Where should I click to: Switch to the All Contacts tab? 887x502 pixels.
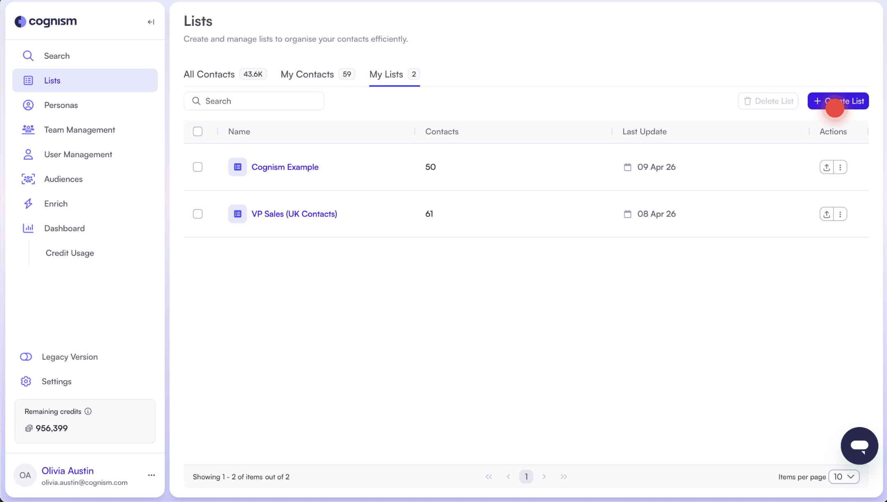click(x=209, y=74)
